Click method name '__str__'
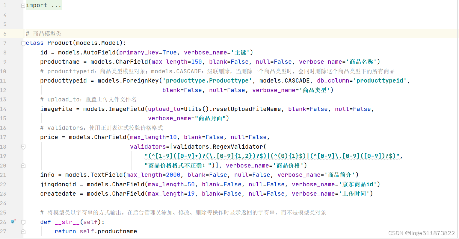This screenshot has height=239, width=459. click(x=67, y=222)
